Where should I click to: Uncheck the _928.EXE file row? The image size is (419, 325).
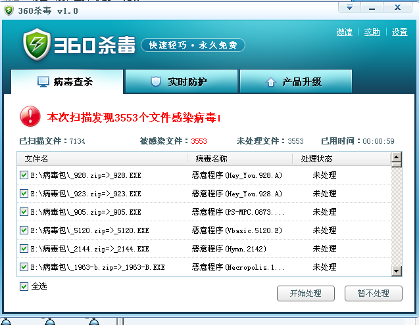(x=24, y=175)
